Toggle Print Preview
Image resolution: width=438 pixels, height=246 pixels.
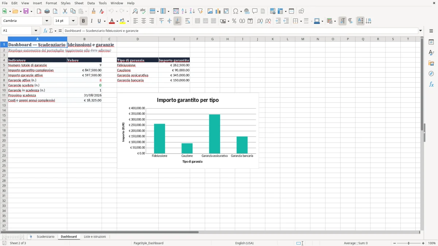(55, 11)
